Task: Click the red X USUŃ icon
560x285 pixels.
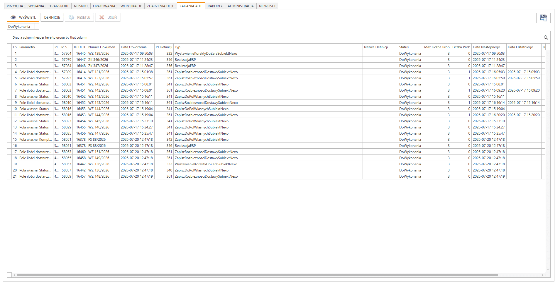Action: [101, 18]
